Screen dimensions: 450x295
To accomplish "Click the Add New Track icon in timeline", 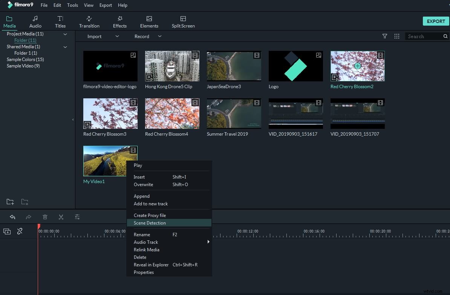I will pyautogui.click(x=7, y=231).
